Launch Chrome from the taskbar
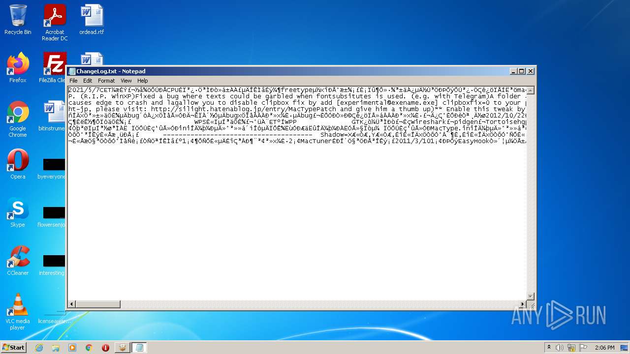Image resolution: width=630 pixels, height=354 pixels. tap(89, 348)
